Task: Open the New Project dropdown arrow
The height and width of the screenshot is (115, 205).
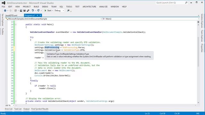Action: 18,11
